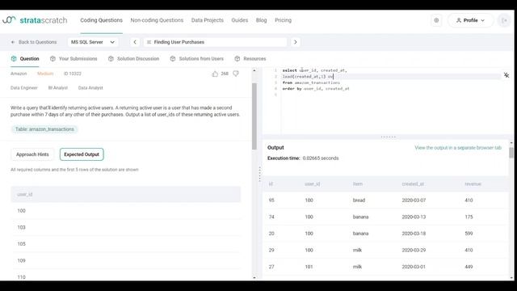Click the editor collapse icon at code panel corner

click(506, 75)
